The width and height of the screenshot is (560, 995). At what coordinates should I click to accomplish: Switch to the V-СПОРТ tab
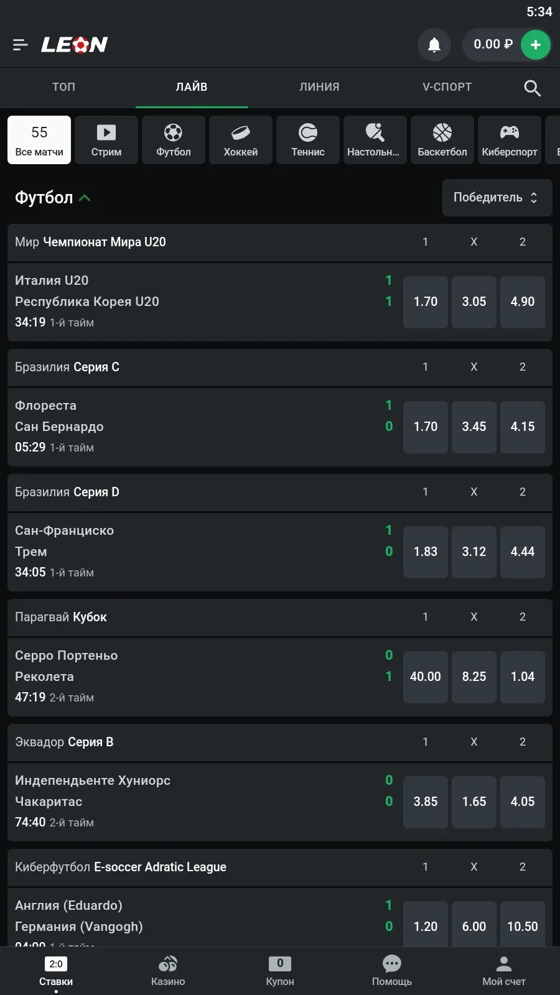click(447, 87)
